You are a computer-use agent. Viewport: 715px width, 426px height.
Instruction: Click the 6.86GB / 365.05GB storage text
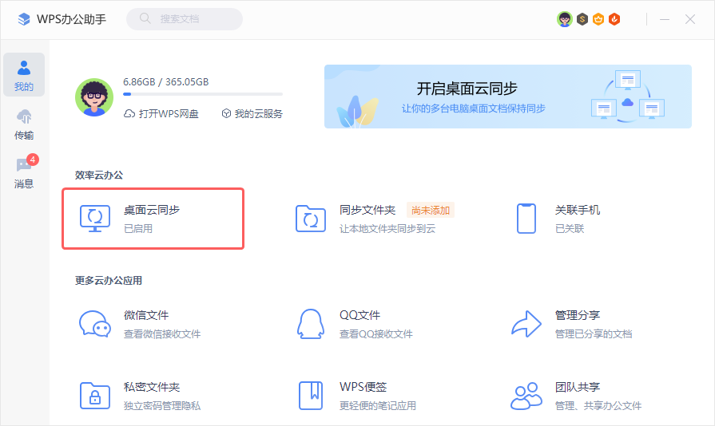point(166,82)
